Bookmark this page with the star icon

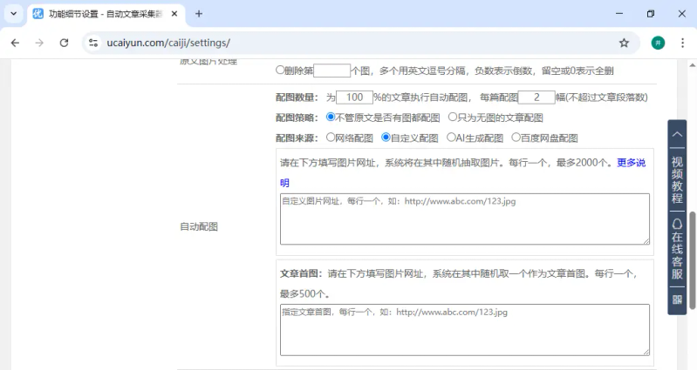624,43
